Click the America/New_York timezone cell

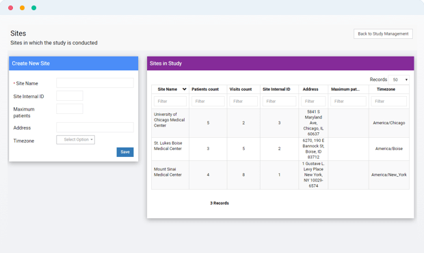coord(389,175)
